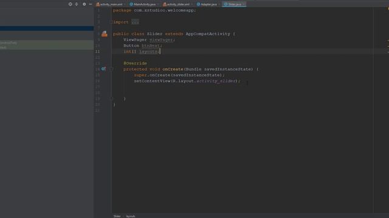Viewport: 389px width, 218px height.
Task: Click 'onCreate' in the super call
Action: pos(160,75)
